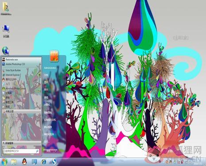The width and height of the screenshot is (206, 166).
Task: Click the orange flower user picture
Action: [x=54, y=56]
